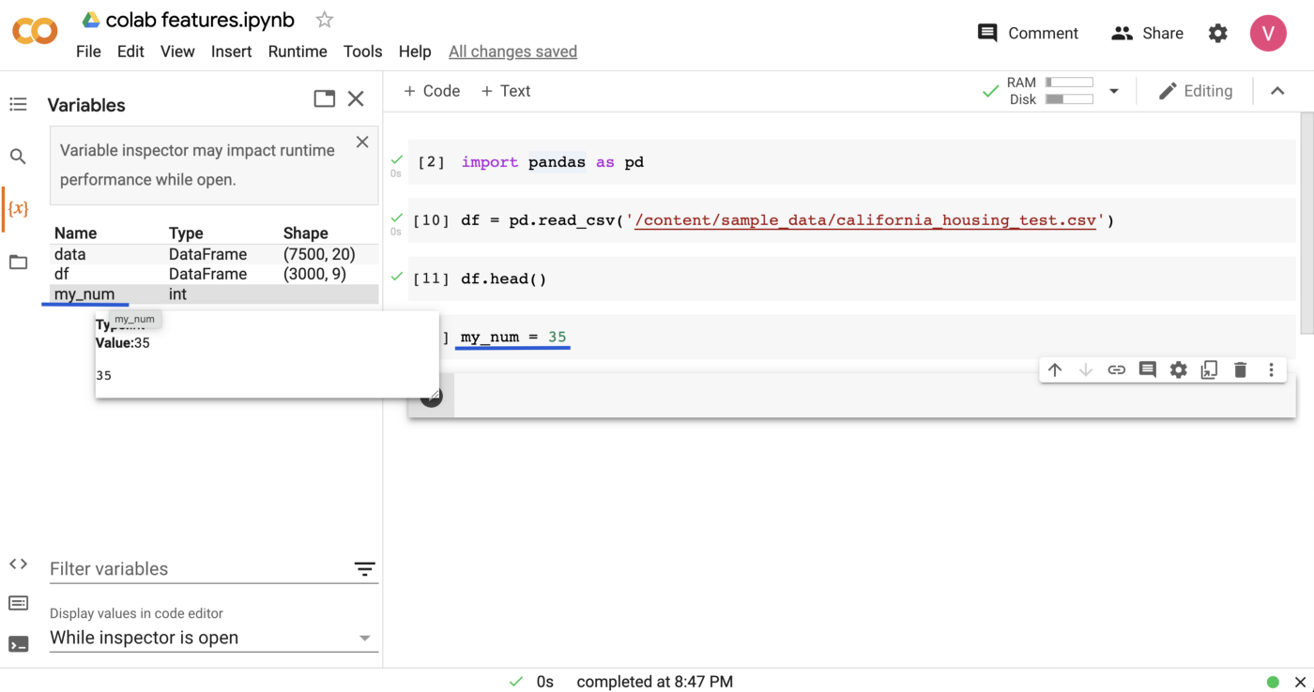The height and width of the screenshot is (692, 1314).
Task: Open Terminal sidebar icon
Action: pyautogui.click(x=18, y=644)
